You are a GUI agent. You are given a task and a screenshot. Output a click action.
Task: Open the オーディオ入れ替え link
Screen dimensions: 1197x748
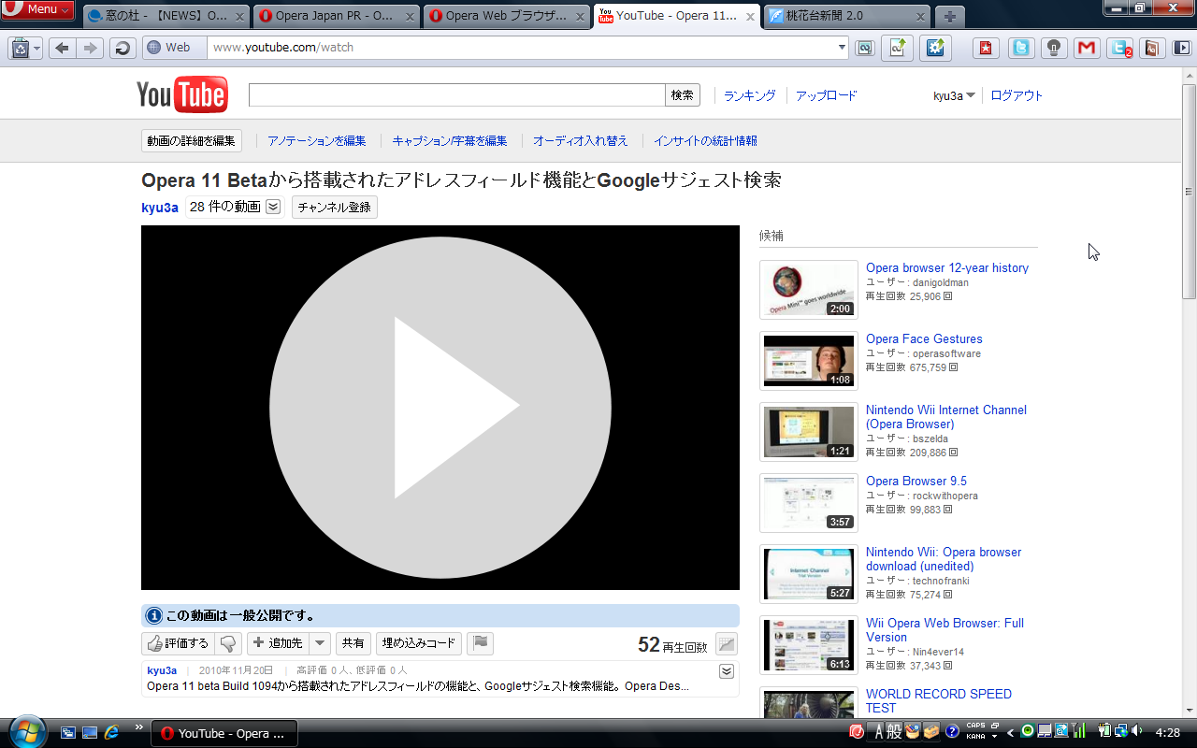coord(581,141)
